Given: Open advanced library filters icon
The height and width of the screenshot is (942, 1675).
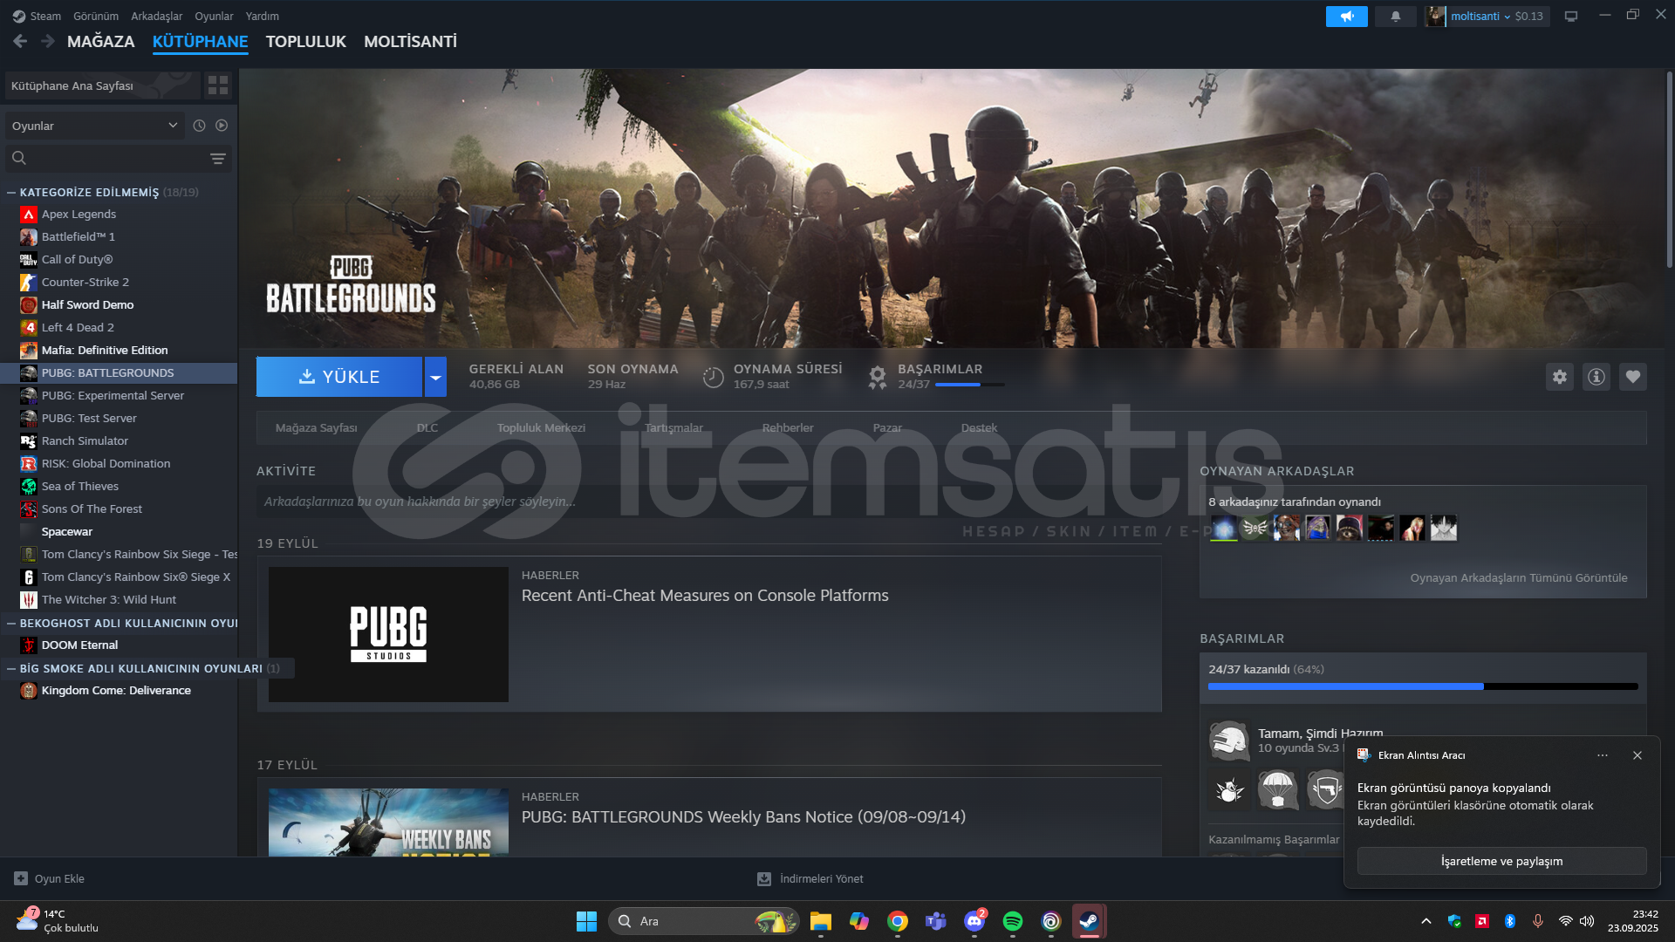Looking at the screenshot, I should pos(218,158).
